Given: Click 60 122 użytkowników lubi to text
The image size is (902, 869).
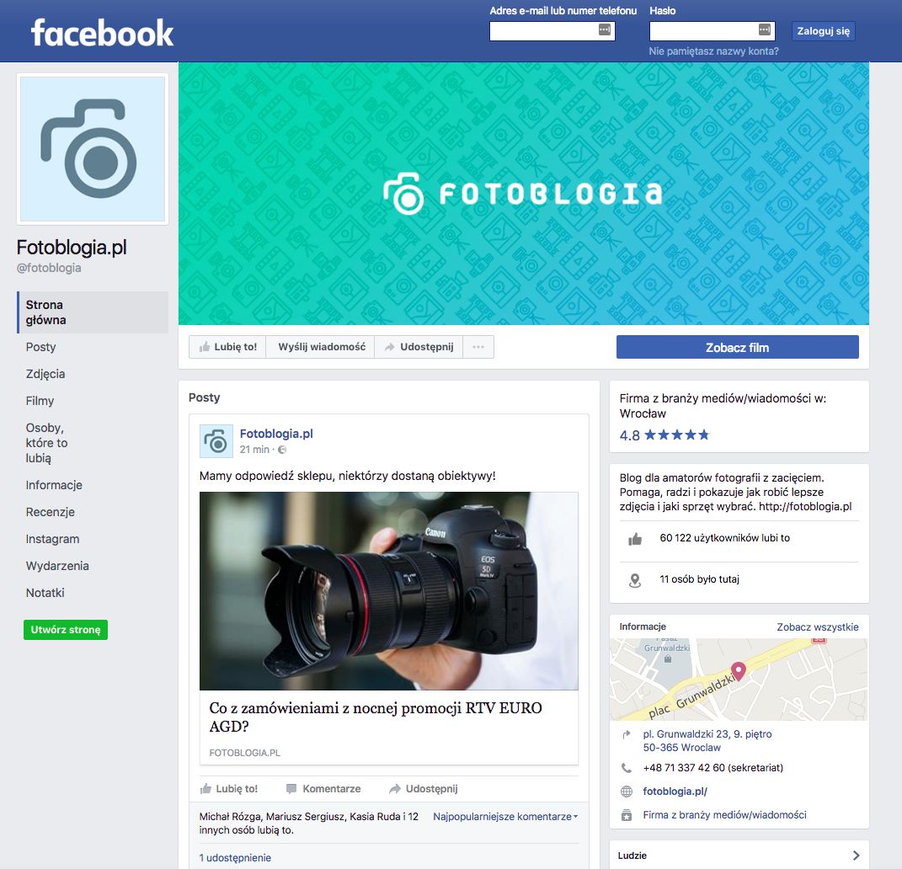Looking at the screenshot, I should [725, 538].
